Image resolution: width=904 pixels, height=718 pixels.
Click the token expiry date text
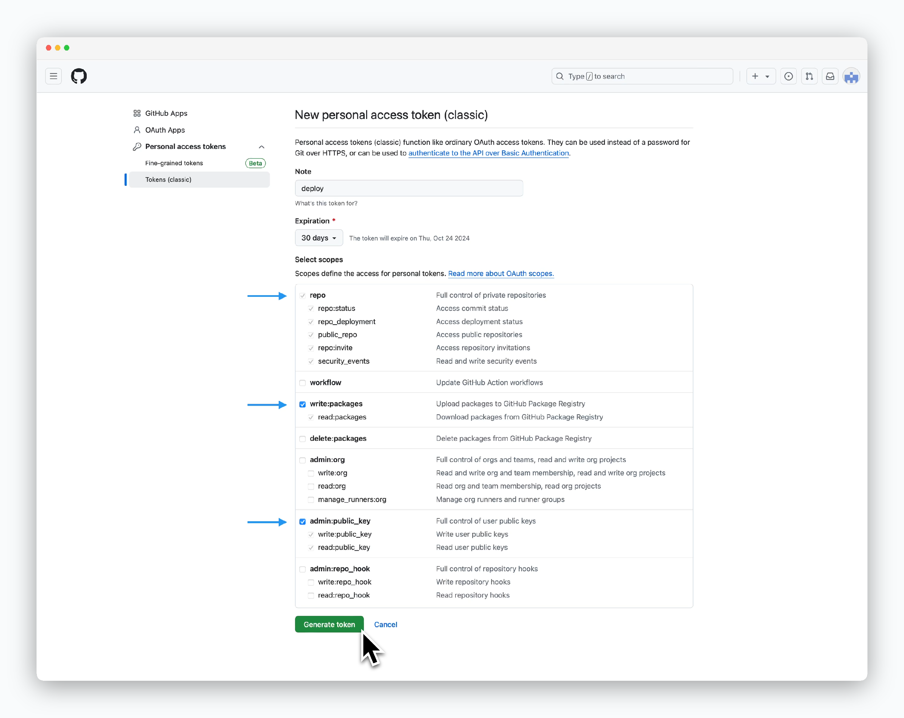(409, 238)
